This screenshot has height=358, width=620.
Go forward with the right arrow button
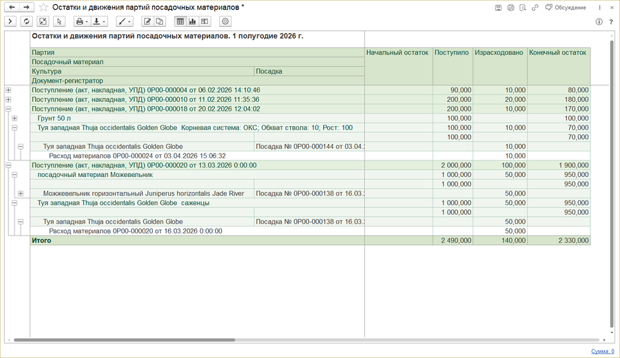[26, 7]
